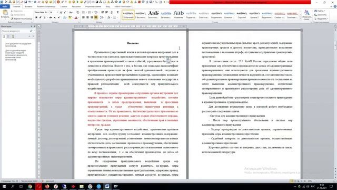This screenshot has width=337, height=190.
Task: Open the Find dropdown in Editing group
Action: tap(320, 11)
